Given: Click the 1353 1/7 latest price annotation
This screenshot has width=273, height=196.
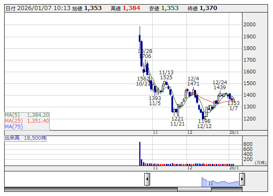Looking at the screenshot, I should (233, 106).
